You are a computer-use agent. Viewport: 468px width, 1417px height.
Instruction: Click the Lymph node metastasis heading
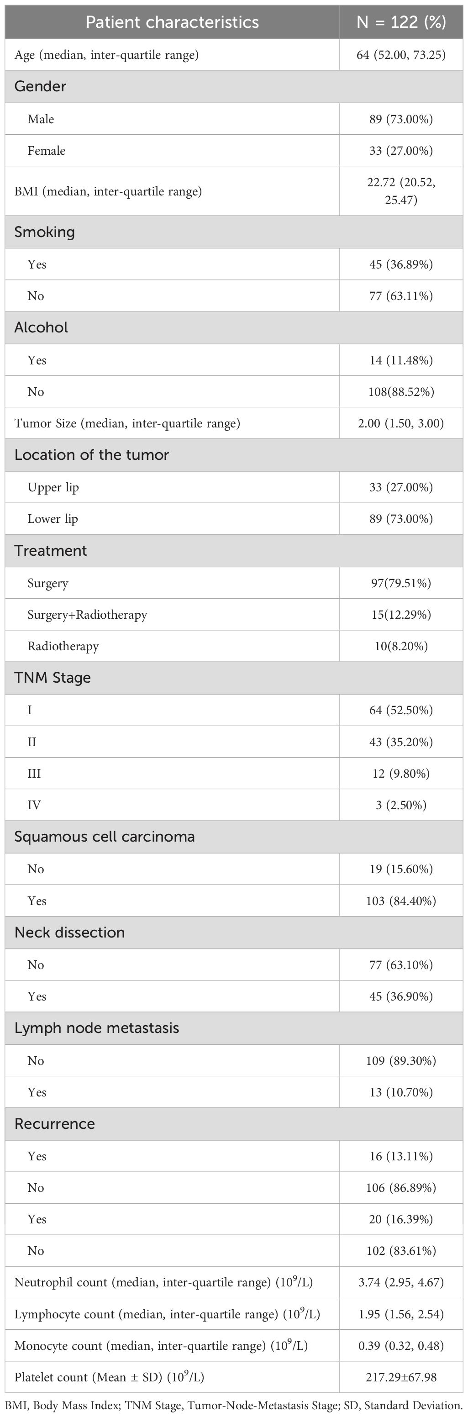(97, 1028)
